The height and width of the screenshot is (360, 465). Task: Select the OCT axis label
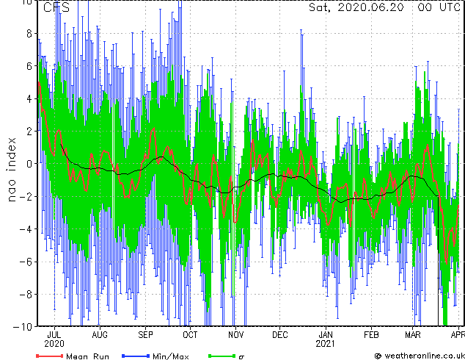(190, 335)
